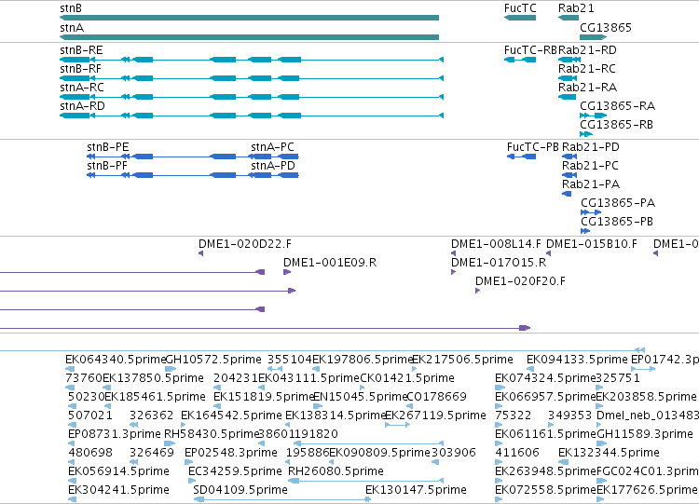Select EST EK132344.5prime
The width and height of the screenshot is (699, 504).
pos(564,463)
